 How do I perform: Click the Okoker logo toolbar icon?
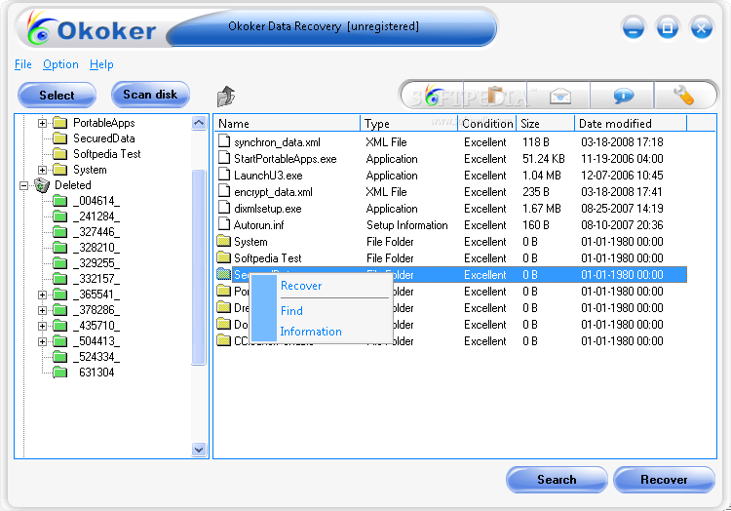click(434, 96)
